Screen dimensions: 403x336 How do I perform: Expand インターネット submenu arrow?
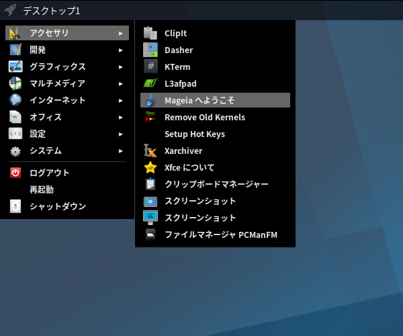click(120, 101)
